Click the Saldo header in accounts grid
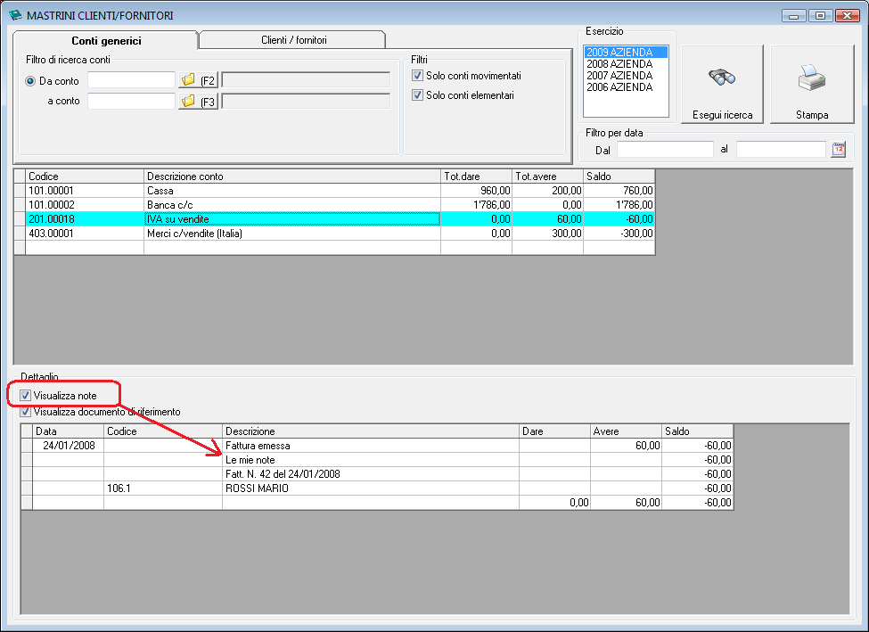The width and height of the screenshot is (869, 632). pos(619,176)
